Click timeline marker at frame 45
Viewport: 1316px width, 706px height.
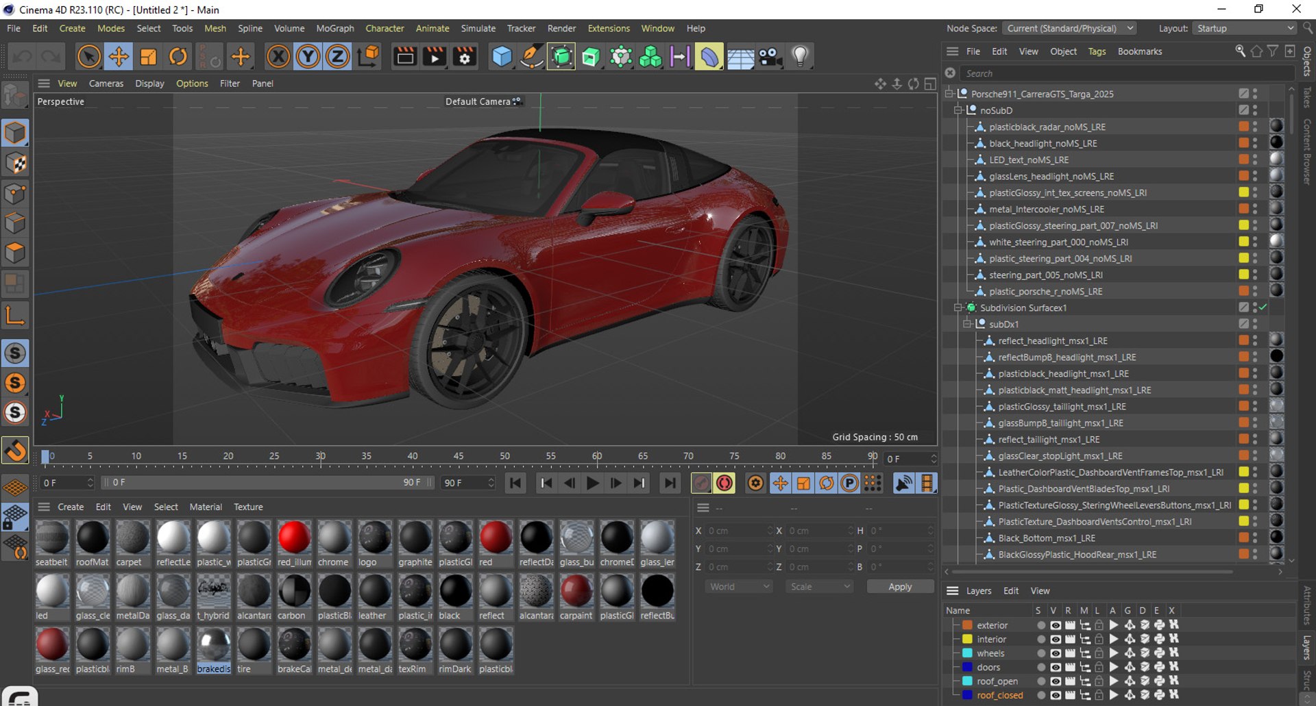pyautogui.click(x=458, y=457)
